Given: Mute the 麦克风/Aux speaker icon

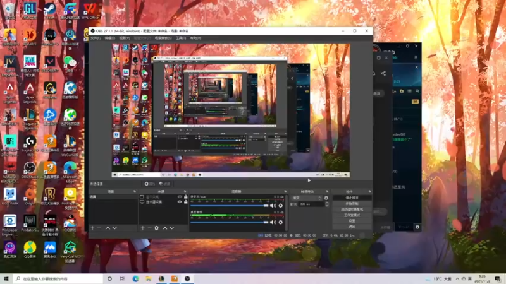Looking at the screenshot, I should coord(273,206).
